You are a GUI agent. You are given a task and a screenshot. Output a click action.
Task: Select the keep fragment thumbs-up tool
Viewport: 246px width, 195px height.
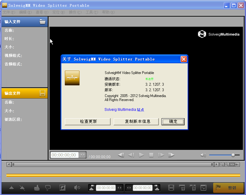(x=37, y=187)
